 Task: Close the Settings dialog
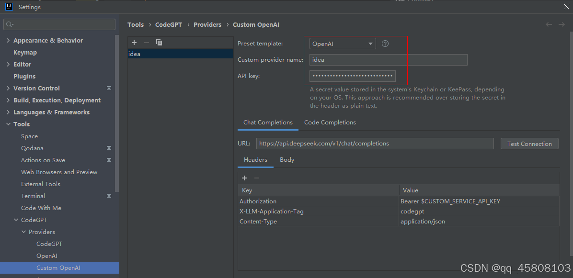(x=567, y=6)
